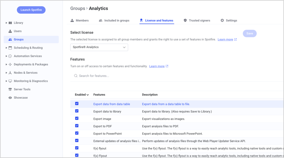Uncheck Export data to library feature
Screen dimensions: 284x158
pyautogui.click(x=77, y=111)
